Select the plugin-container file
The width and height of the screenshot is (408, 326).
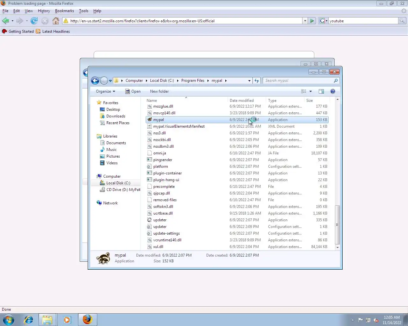pos(237,173)
